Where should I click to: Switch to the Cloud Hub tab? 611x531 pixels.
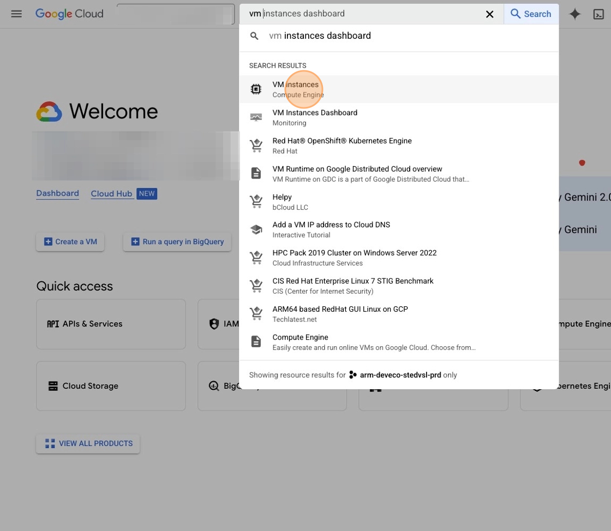(111, 194)
